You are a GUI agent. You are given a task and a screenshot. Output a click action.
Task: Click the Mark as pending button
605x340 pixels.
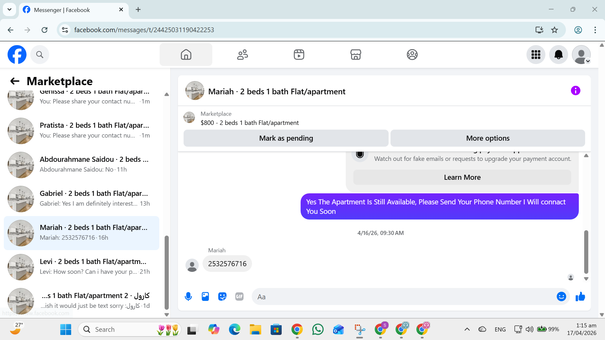(286, 138)
